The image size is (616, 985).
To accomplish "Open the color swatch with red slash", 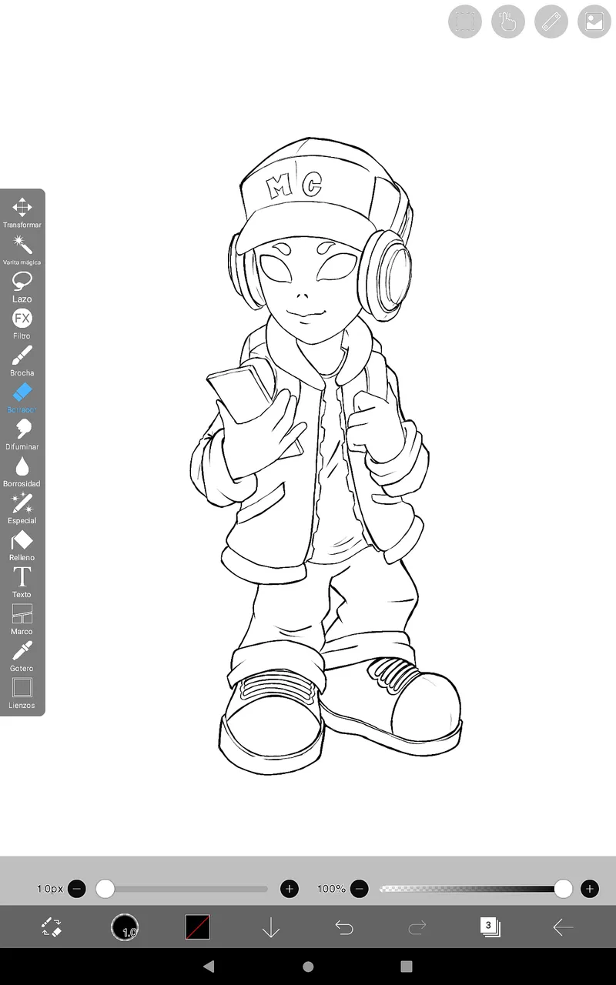I will (198, 927).
